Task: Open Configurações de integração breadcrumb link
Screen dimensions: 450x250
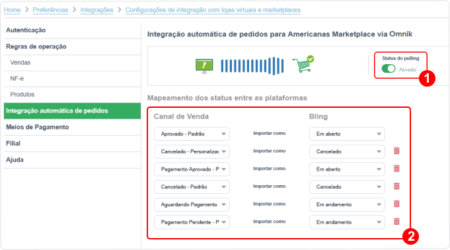Action: click(x=213, y=10)
